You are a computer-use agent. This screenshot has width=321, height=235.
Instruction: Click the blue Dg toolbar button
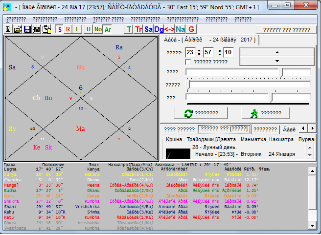click(x=159, y=29)
